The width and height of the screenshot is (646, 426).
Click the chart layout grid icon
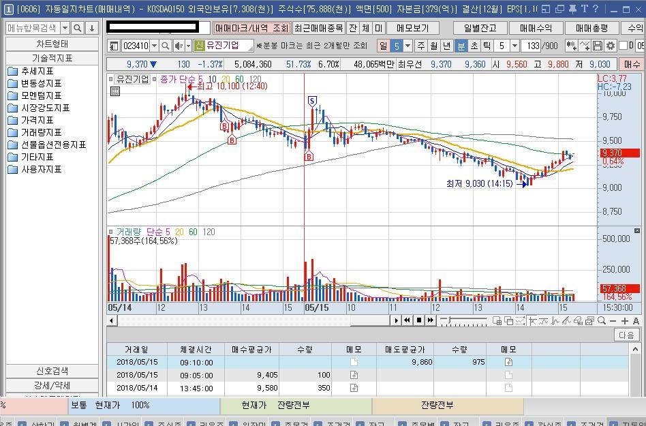(x=497, y=320)
